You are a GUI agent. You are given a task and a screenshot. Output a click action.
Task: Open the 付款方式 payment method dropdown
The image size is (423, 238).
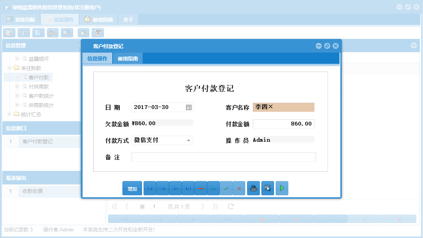point(189,140)
